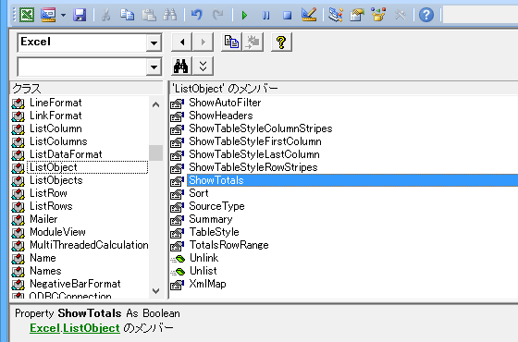Screen dimensions: 518x342
Task: Select MultiThreadedCalculation class
Action: tap(89, 245)
